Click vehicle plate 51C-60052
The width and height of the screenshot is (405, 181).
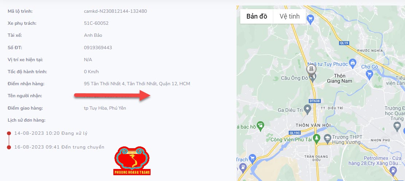(96, 23)
